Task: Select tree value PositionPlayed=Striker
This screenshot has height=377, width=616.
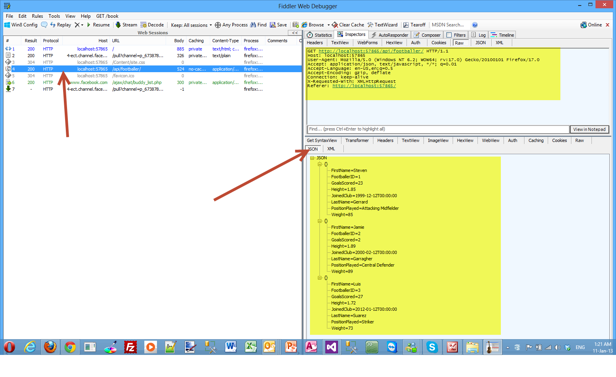Action: [353, 322]
